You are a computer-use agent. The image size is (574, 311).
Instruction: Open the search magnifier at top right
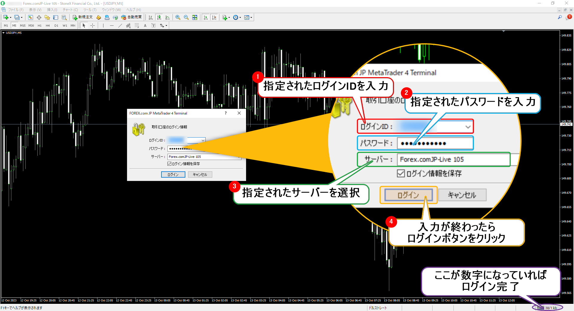560,17
